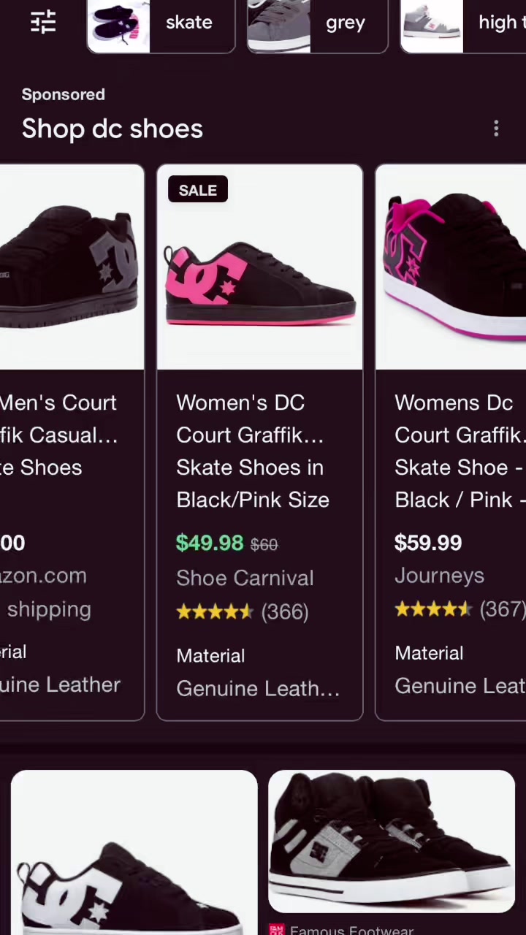The width and height of the screenshot is (526, 935).
Task: Click the Journeys store name
Action: [439, 576]
